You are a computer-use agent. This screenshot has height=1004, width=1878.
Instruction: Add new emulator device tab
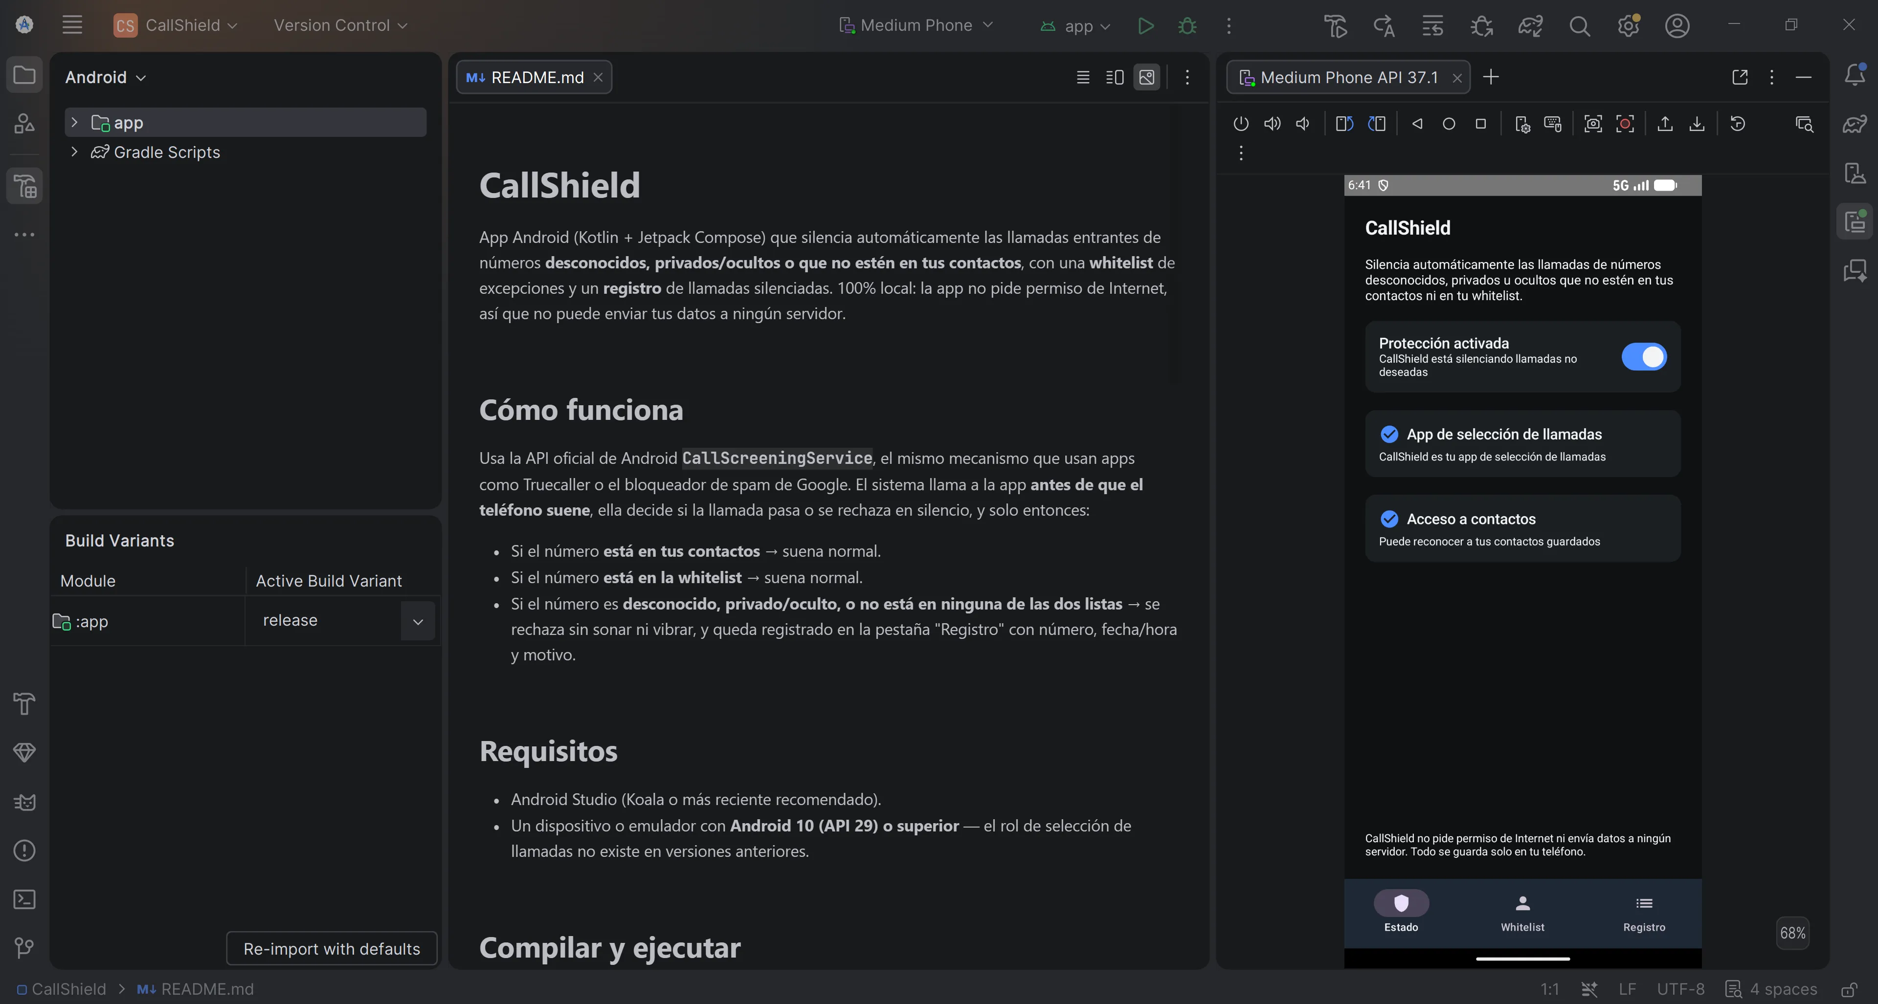[1491, 77]
